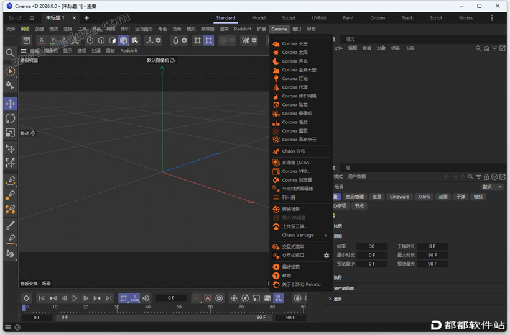510x335 pixels.
Task: Click the 最大时长 field showing 90 F
Action: click(x=432, y=255)
